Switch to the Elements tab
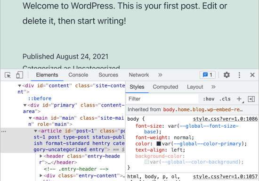The image size is (259, 181). click(x=47, y=75)
